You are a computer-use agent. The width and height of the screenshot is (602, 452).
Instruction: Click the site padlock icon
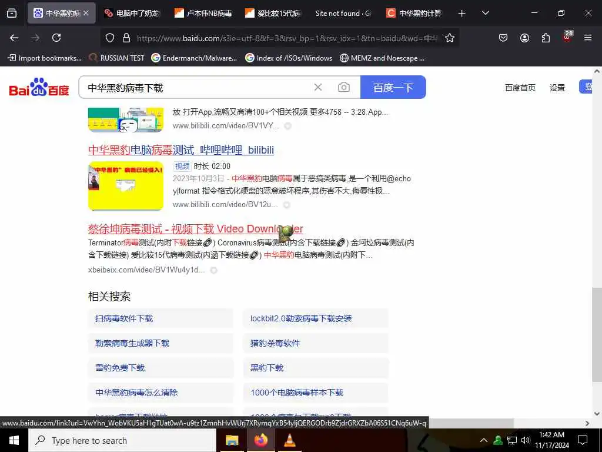point(126,38)
